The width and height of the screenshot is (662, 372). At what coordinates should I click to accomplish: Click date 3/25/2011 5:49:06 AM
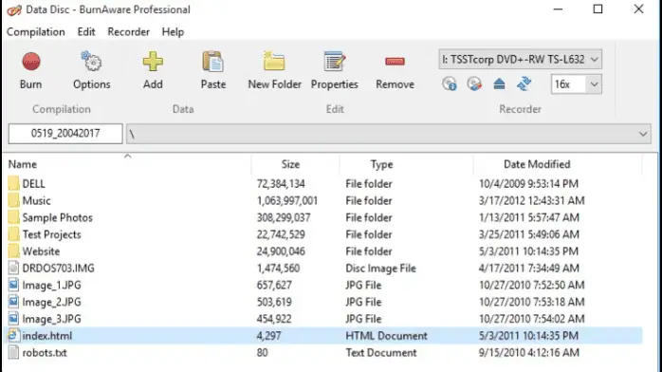pos(529,234)
